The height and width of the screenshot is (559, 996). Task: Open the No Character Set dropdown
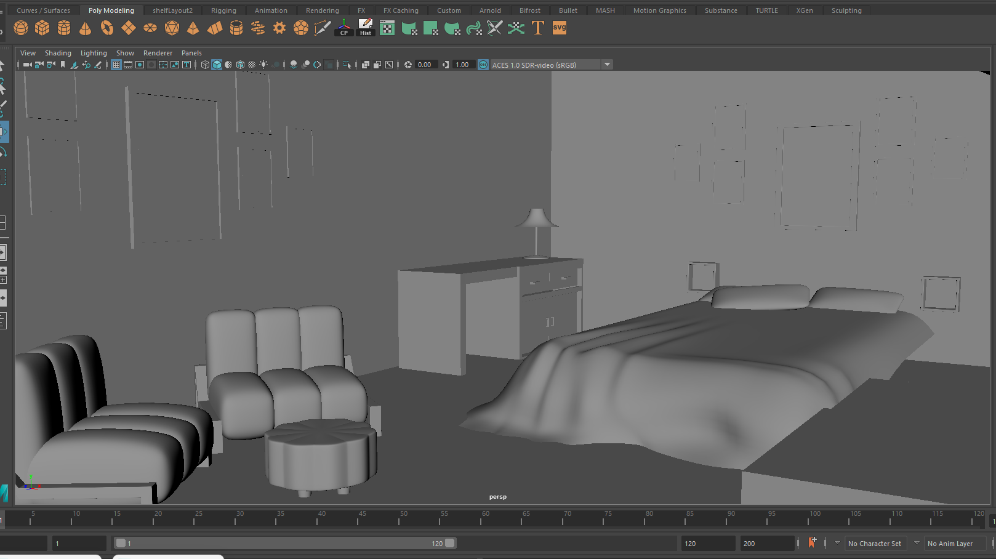coord(874,544)
